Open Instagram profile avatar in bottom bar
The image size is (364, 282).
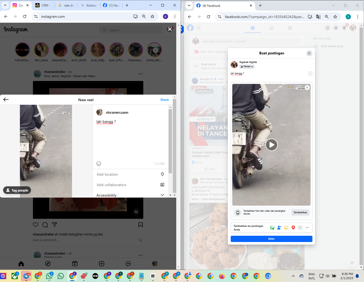(155, 264)
